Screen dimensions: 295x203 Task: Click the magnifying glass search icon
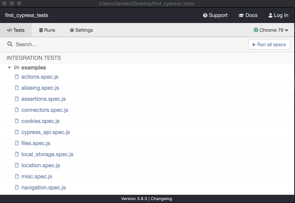click(x=10, y=44)
